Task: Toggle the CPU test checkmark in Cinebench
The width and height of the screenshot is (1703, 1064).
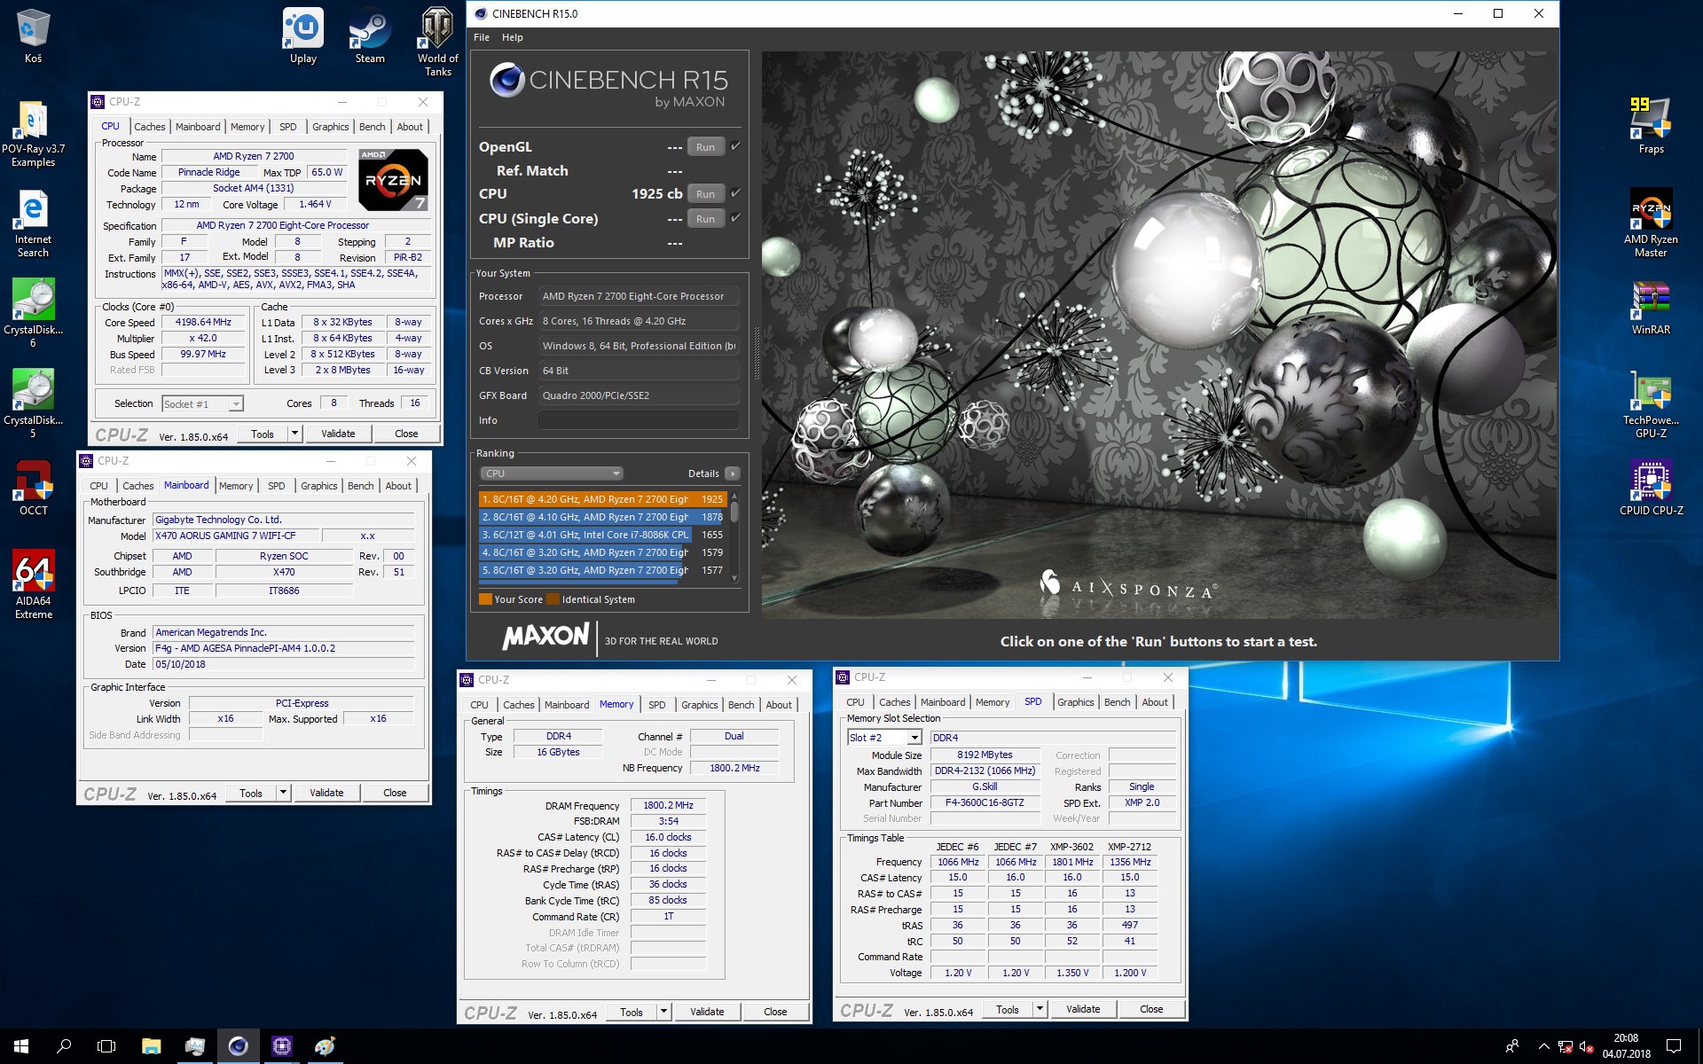Action: click(x=735, y=193)
